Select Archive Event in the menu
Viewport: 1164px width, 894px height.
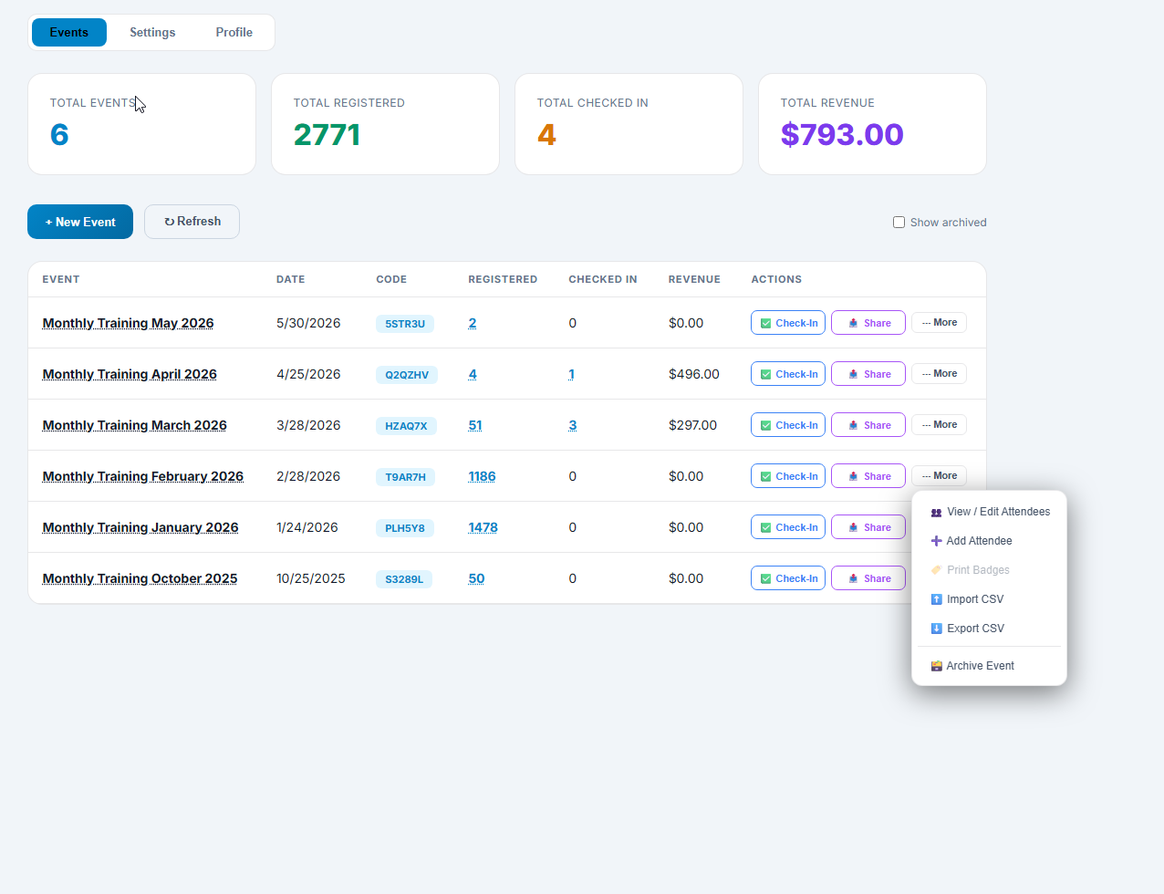coord(989,666)
